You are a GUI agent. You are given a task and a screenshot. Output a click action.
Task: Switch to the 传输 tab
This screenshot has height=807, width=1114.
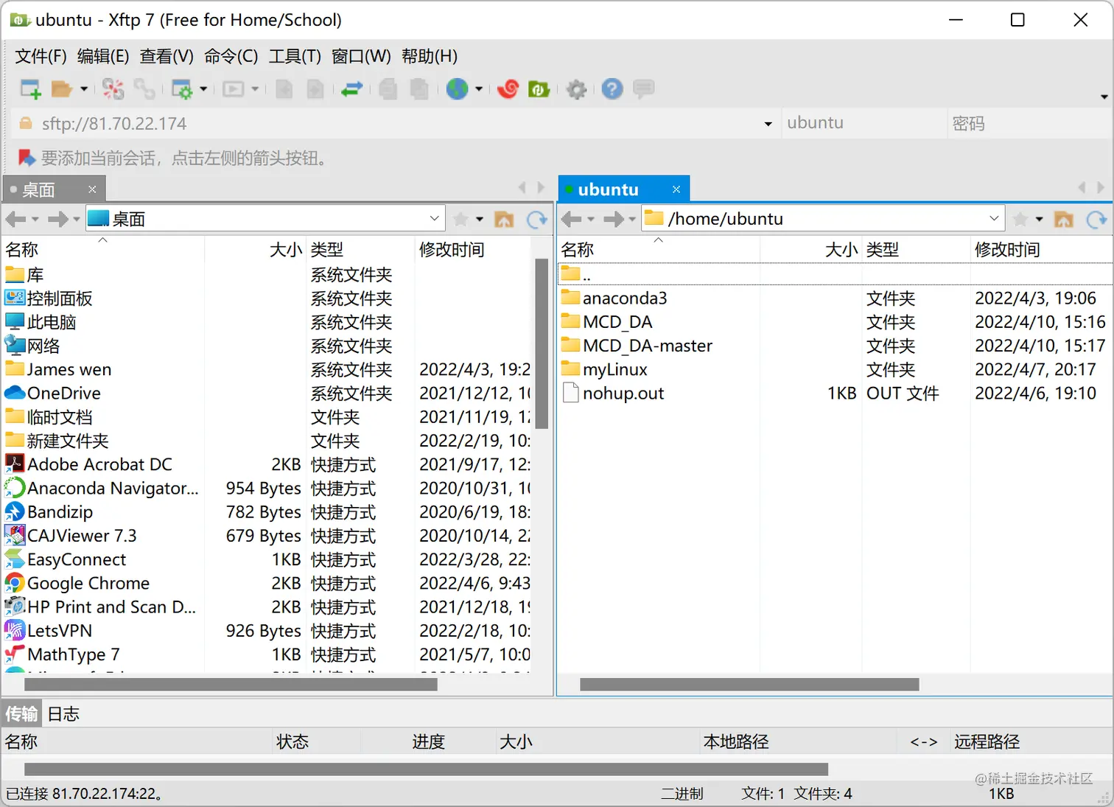(x=21, y=713)
